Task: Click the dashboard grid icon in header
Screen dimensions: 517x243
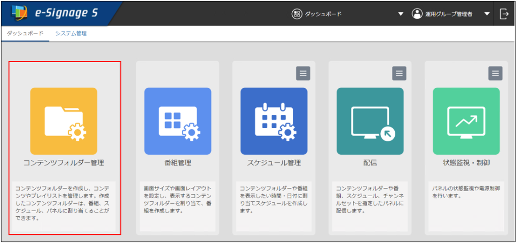Action: (297, 14)
